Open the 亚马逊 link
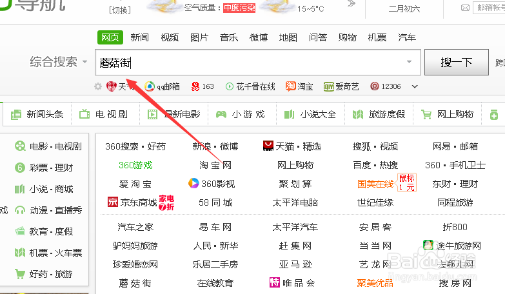Image resolution: width=505 pixels, height=294 pixels. tap(295, 264)
